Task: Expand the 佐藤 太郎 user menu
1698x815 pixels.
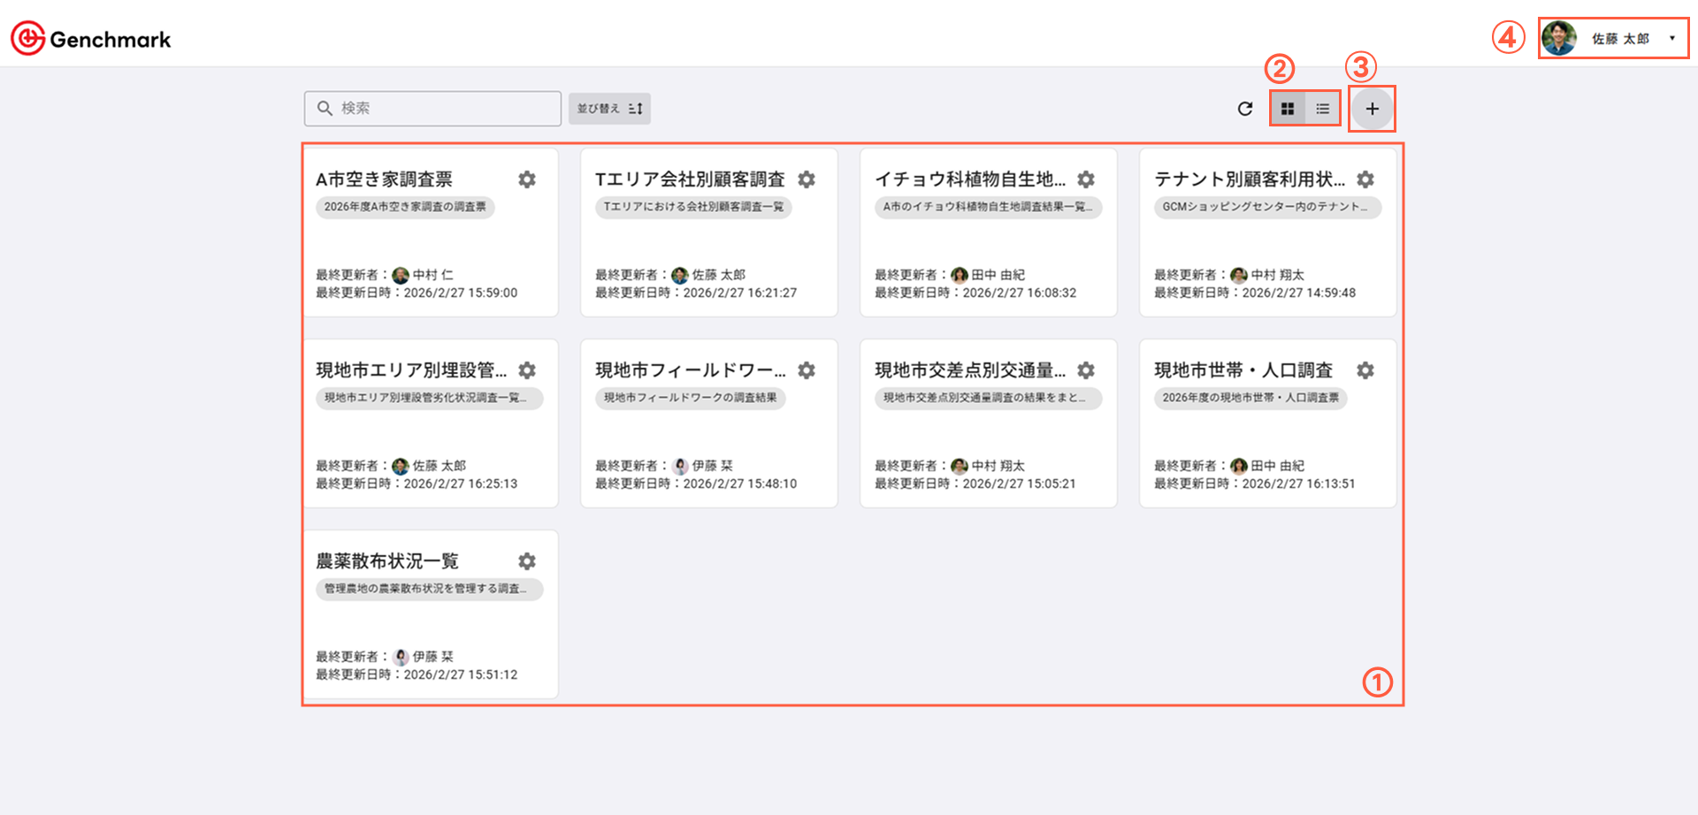Action: tap(1671, 38)
